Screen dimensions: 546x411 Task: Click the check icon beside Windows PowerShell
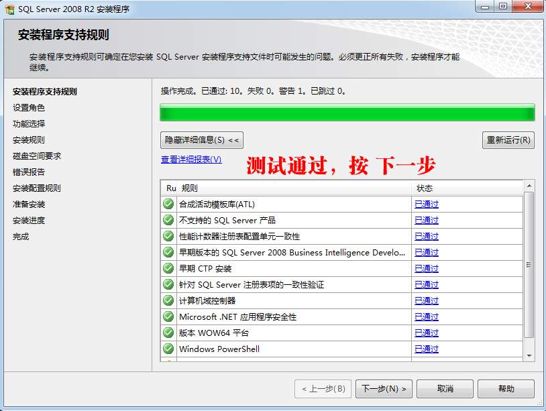pos(168,349)
